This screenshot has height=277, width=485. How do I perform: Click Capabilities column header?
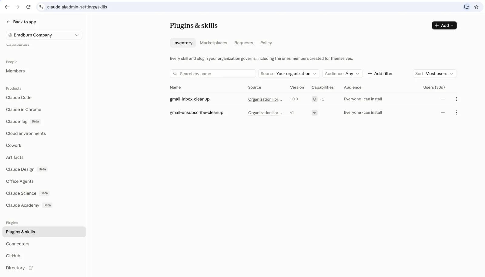pos(323,87)
